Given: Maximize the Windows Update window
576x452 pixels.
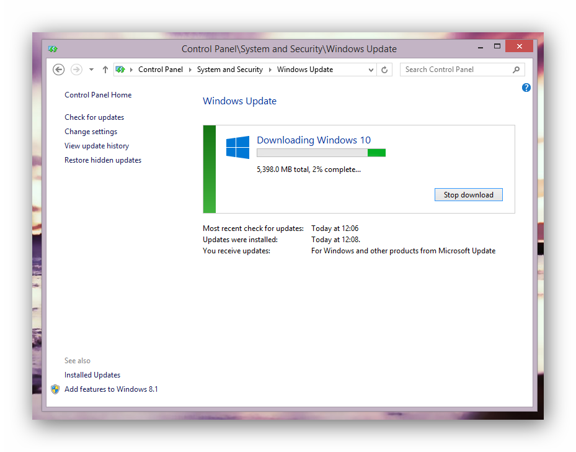Looking at the screenshot, I should tap(497, 47).
